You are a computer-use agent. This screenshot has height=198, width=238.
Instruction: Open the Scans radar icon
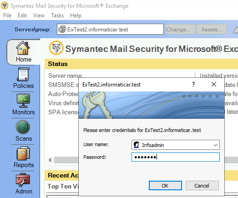click(x=23, y=127)
